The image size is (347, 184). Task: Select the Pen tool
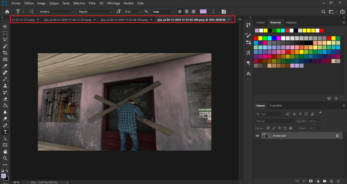tap(5, 125)
